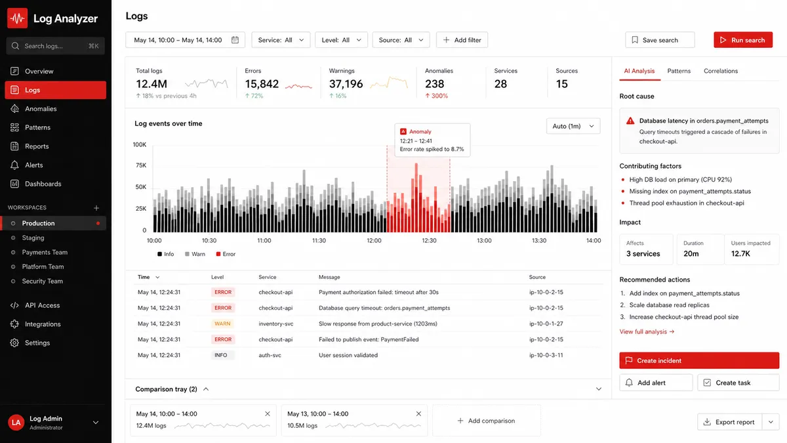
Task: Click the Total logs sparkline chart
Action: pos(207,84)
